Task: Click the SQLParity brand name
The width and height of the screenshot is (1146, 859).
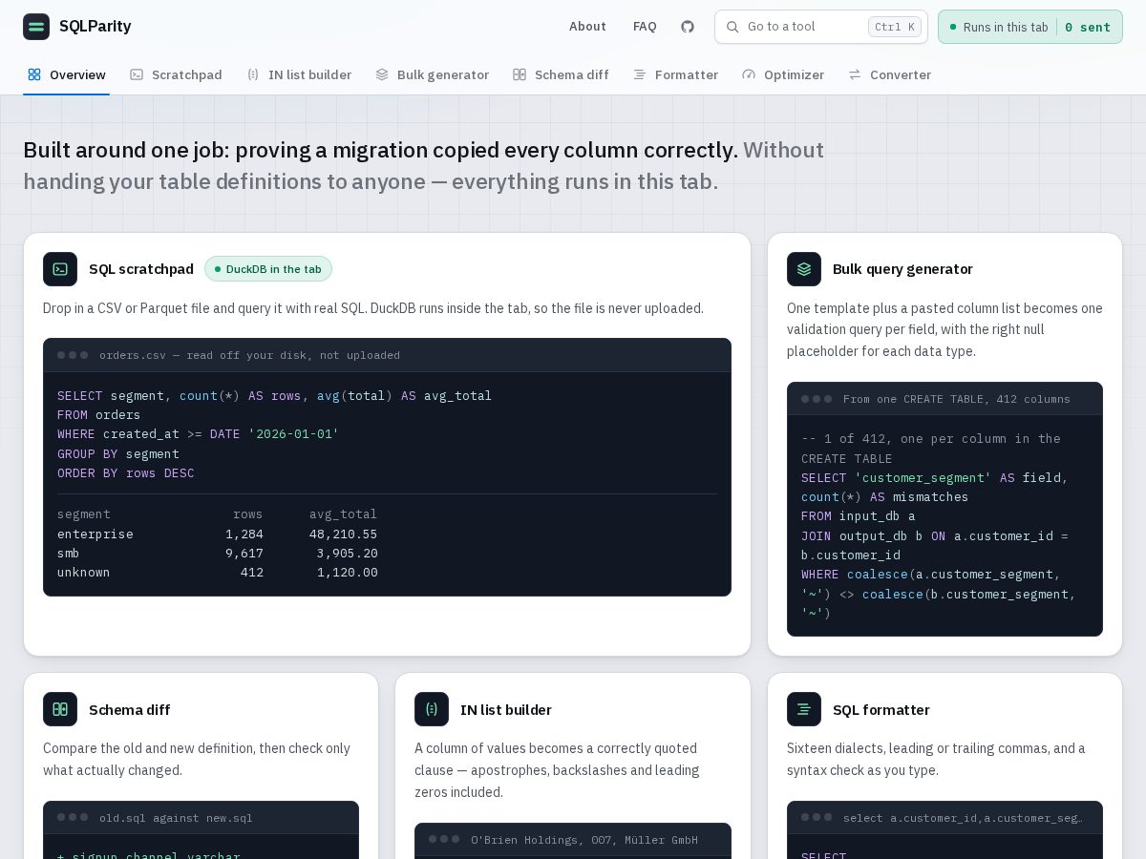Action: coord(95,27)
